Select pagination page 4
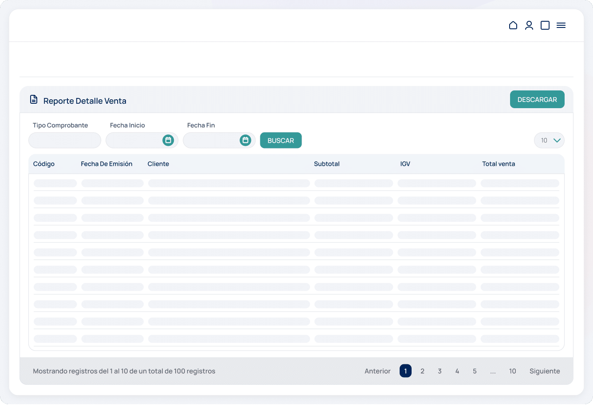 pyautogui.click(x=457, y=371)
